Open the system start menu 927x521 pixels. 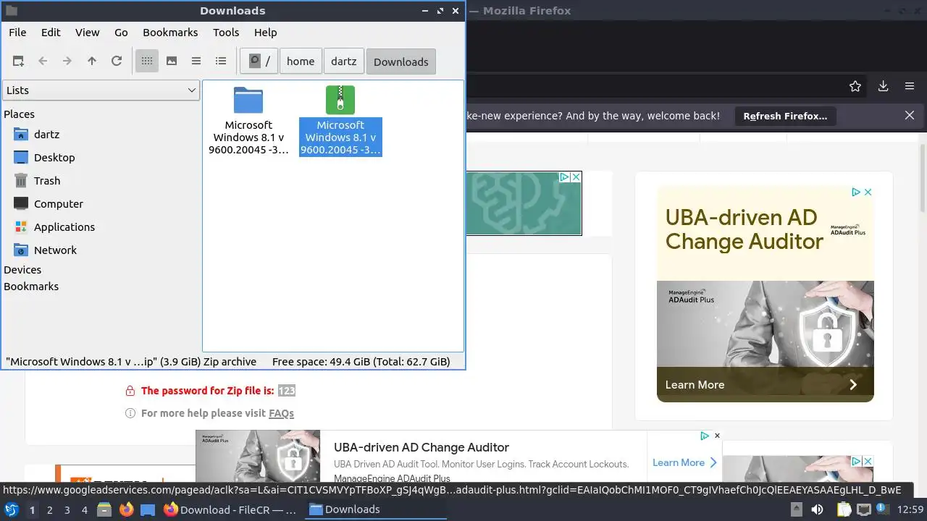[x=11, y=509]
